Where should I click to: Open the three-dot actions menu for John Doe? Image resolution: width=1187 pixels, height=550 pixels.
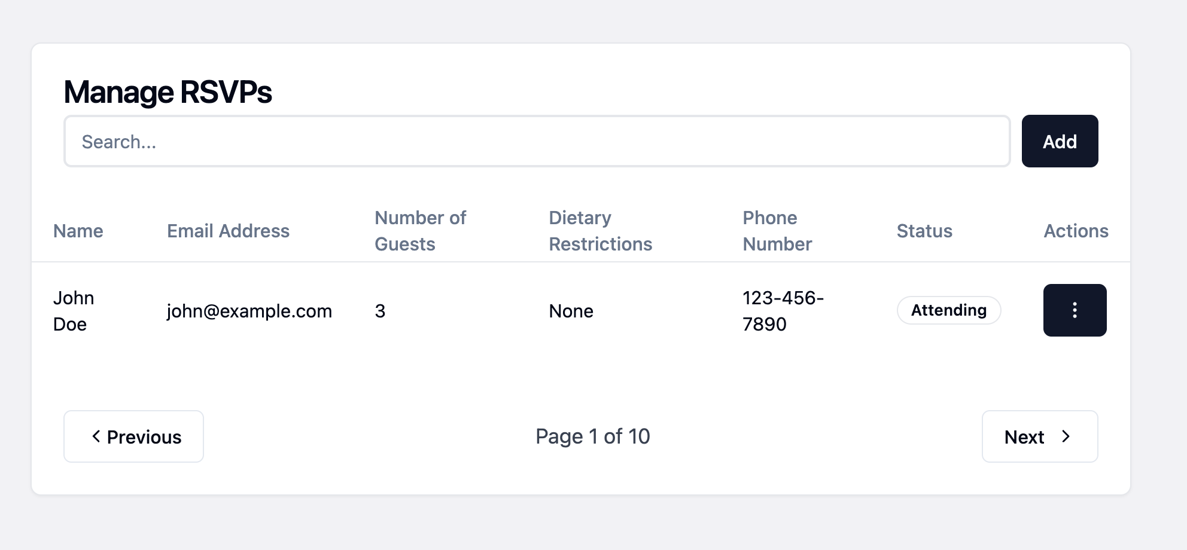1075,310
